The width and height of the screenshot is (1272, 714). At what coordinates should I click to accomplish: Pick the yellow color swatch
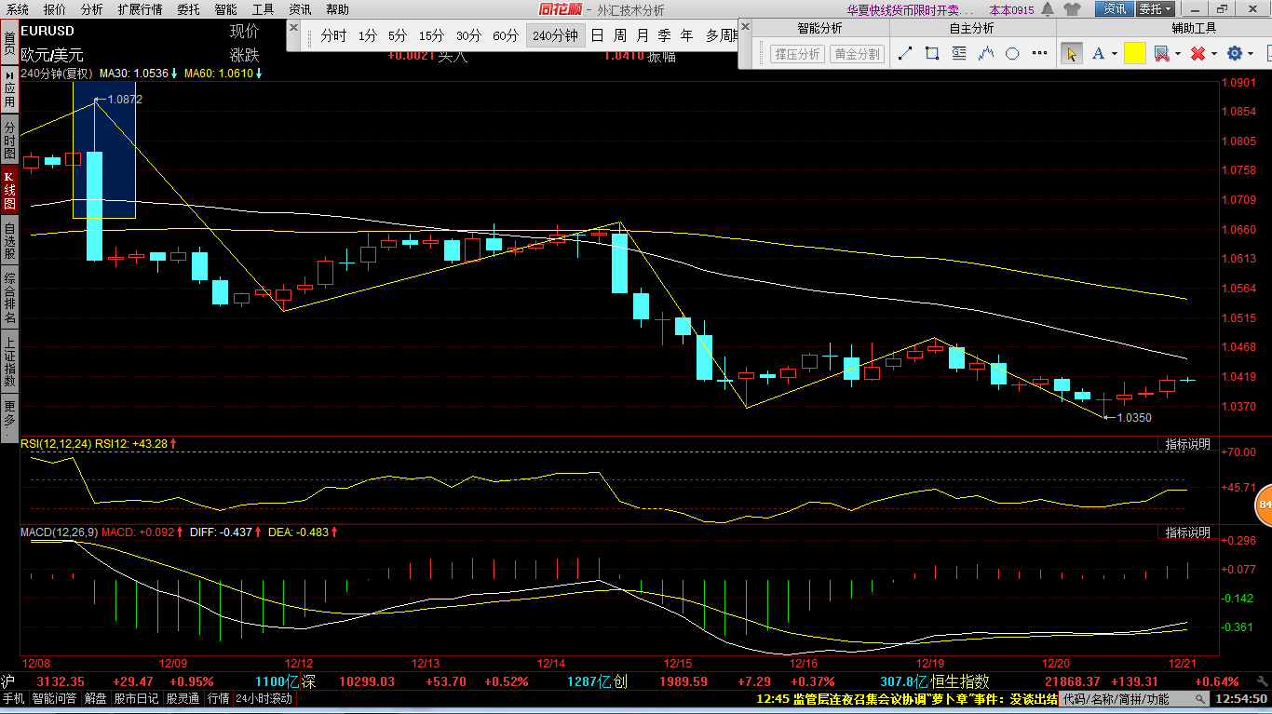click(x=1134, y=54)
